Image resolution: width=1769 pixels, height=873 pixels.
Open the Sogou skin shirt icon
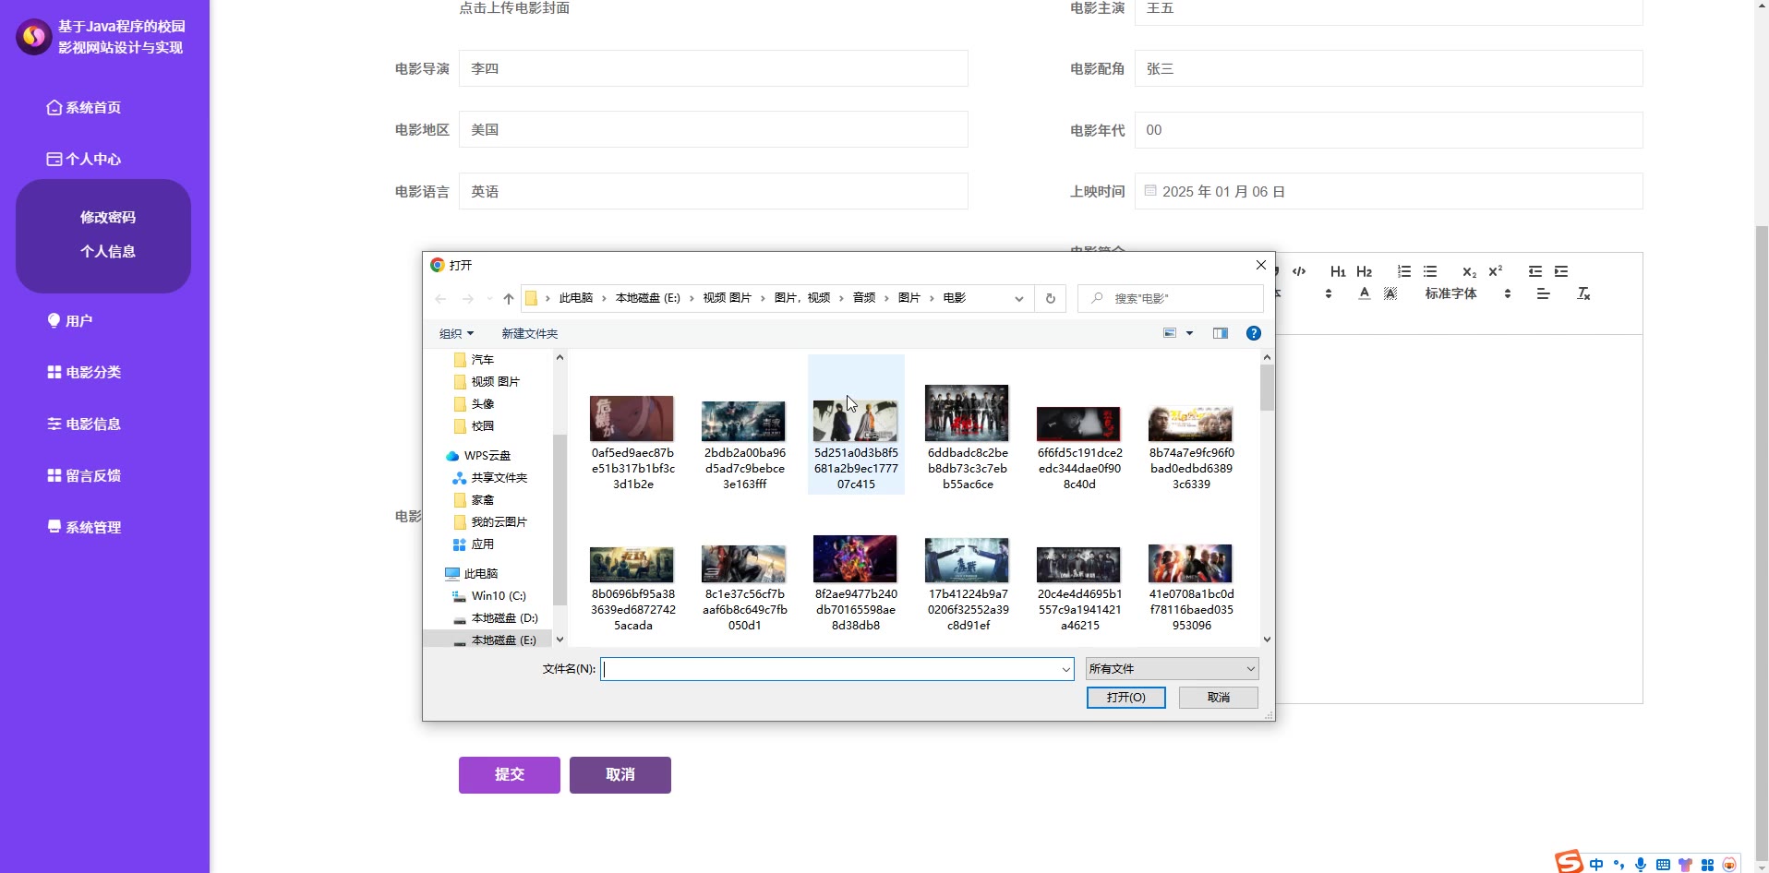coord(1685,865)
